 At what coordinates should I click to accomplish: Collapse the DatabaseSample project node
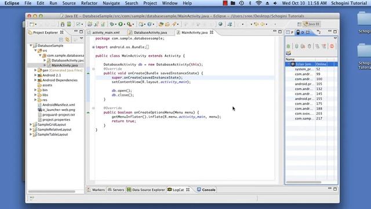tap(31, 45)
